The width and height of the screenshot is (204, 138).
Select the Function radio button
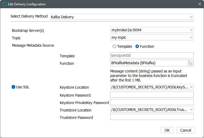click(137, 46)
